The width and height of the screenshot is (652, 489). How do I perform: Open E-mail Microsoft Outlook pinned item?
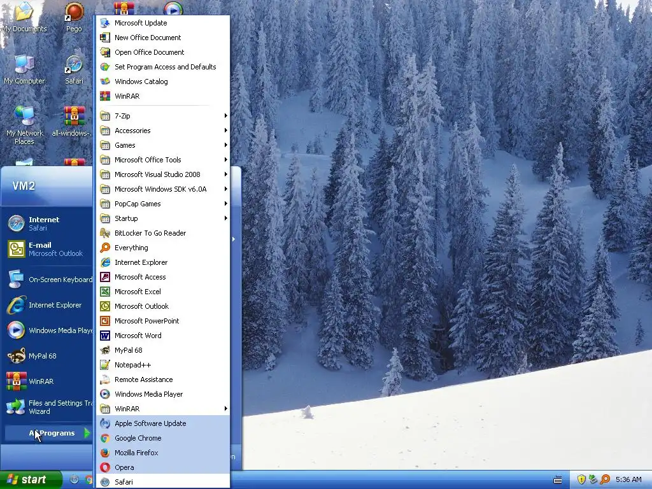click(x=48, y=249)
